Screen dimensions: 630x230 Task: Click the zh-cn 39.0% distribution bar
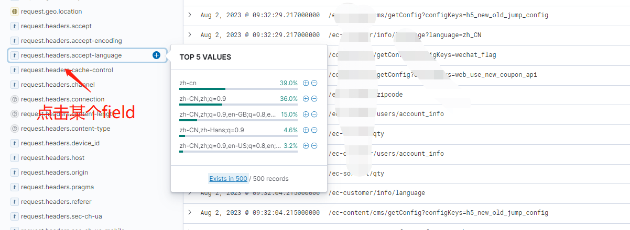pos(238,89)
